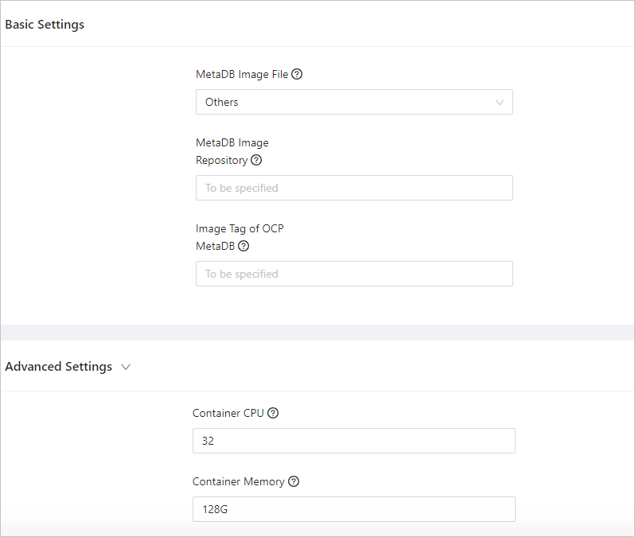Click the chevron arrow in the Others select box
Viewport: 635px width, 537px height.
click(500, 102)
